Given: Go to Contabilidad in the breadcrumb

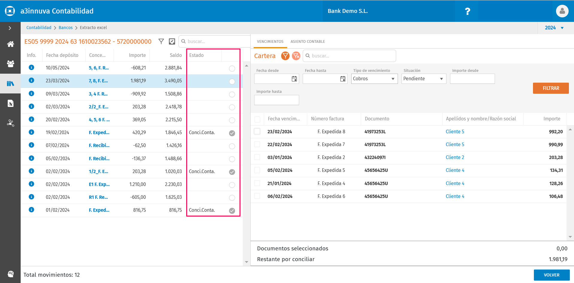Looking at the screenshot, I should click(39, 28).
